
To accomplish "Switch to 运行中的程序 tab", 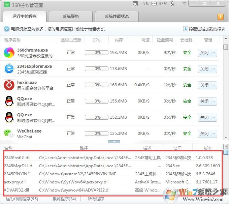I will click(25, 17).
